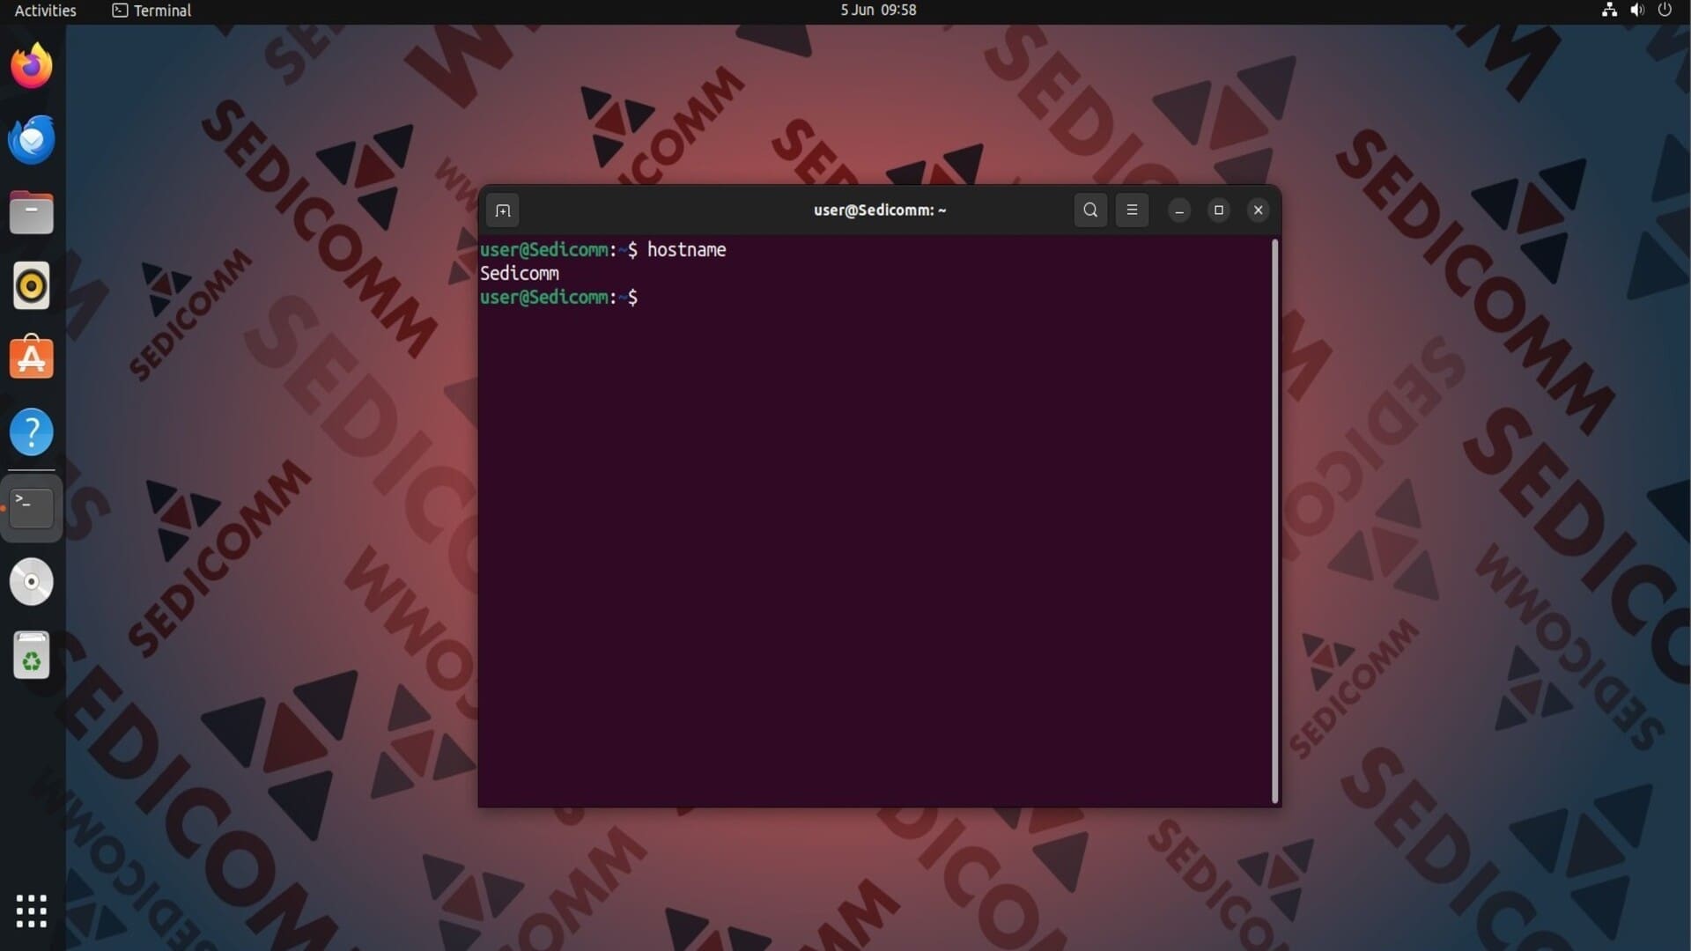
Task: Click the empty second prompt line
Action: 559,298
